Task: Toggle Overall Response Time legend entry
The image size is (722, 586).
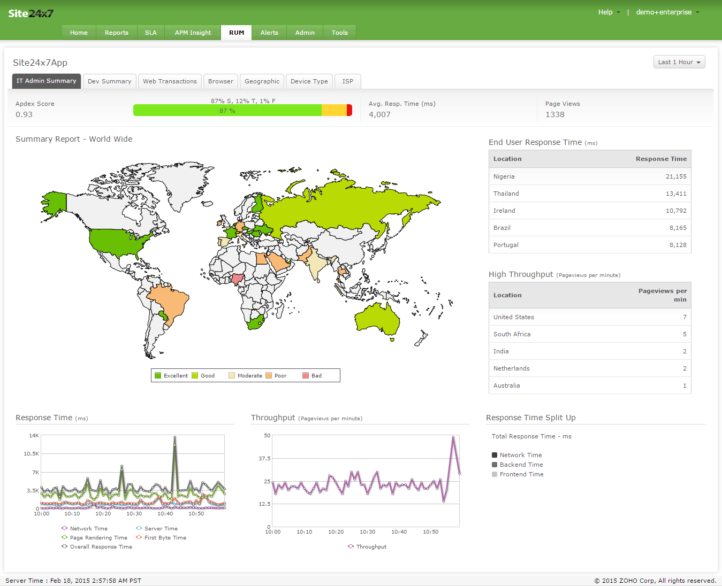Action: (96, 546)
